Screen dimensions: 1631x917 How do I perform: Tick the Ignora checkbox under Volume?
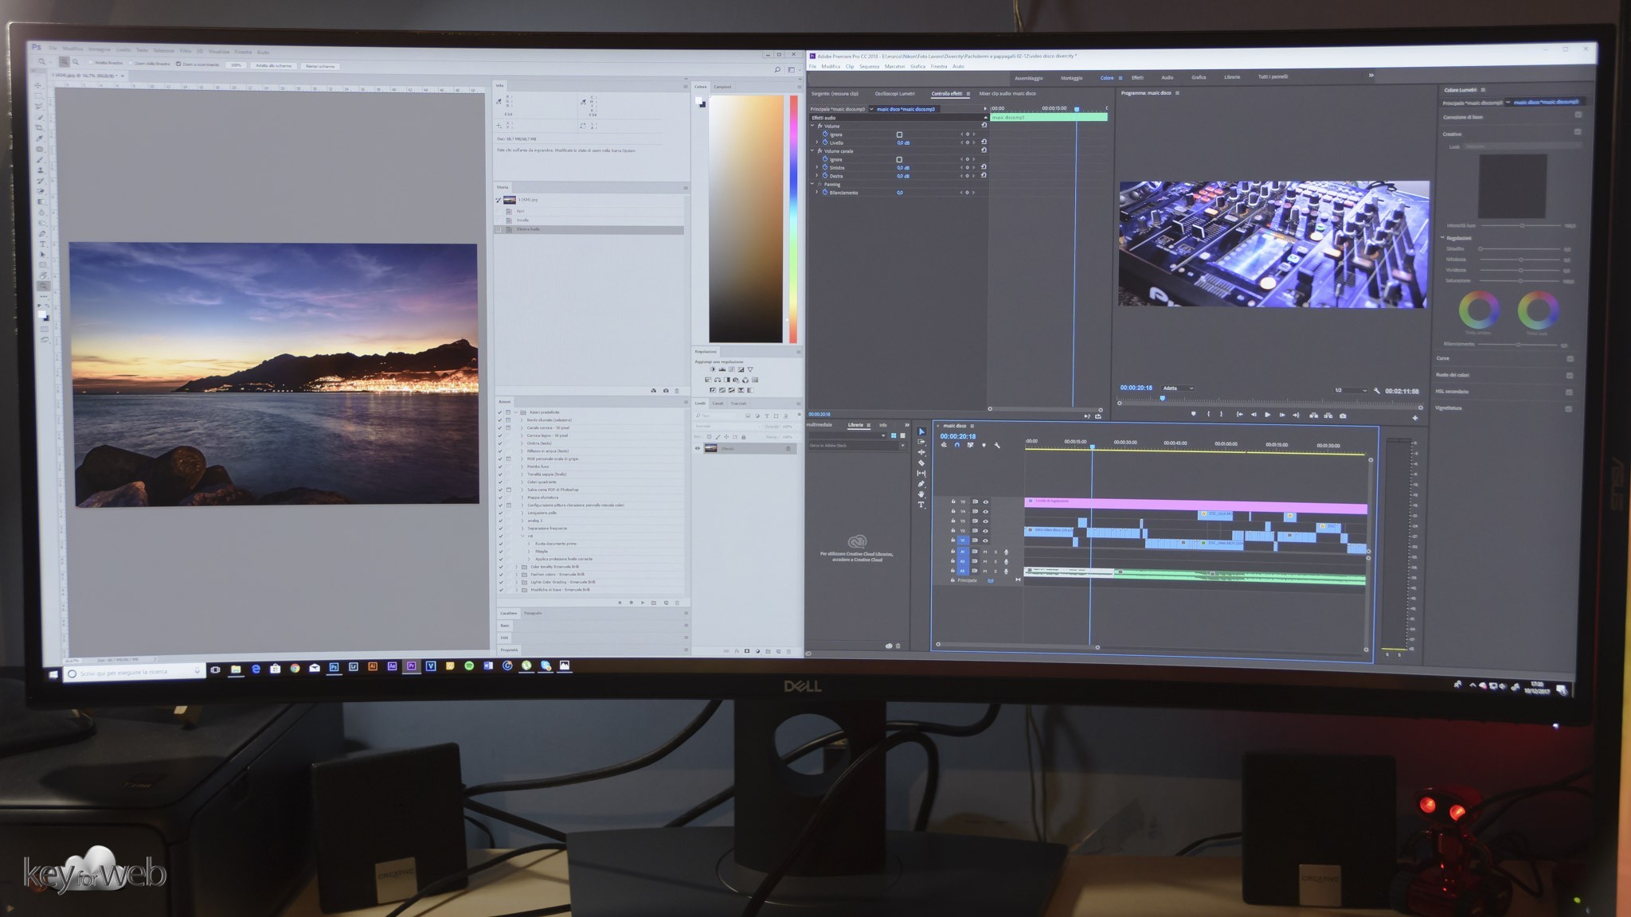coord(899,135)
